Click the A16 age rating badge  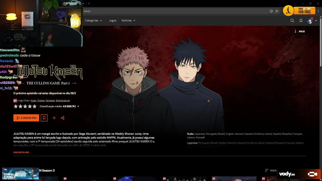pyautogui.click(x=15, y=101)
